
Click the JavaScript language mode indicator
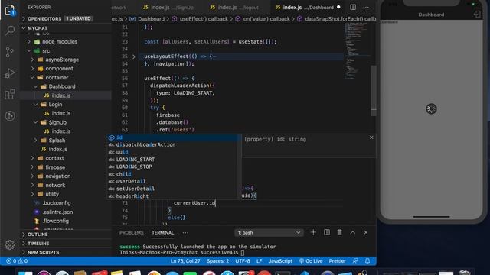tap(280, 261)
